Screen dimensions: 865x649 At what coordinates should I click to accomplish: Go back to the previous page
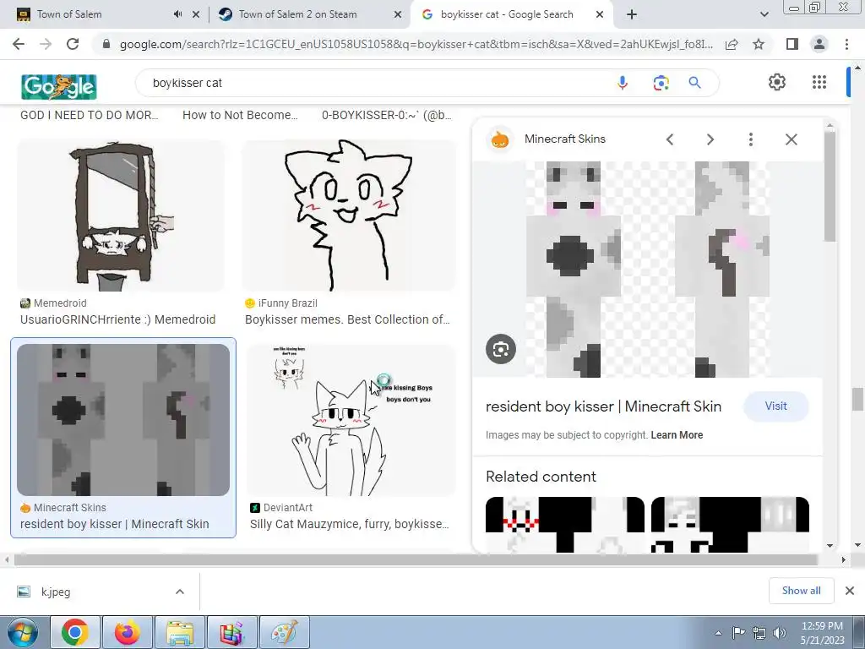[x=19, y=44]
